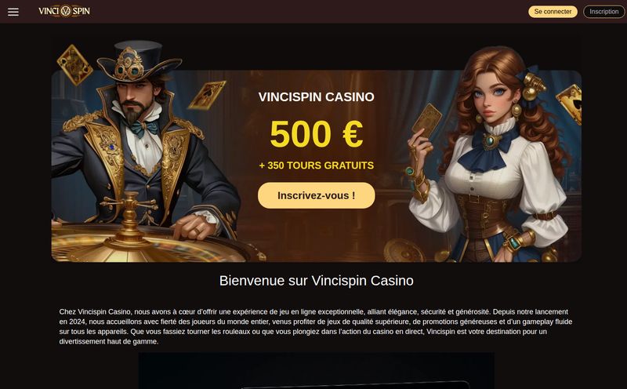Image resolution: width=627 pixels, height=389 pixels.
Task: Click the + 350 TOURS GRATUITS text
Action: click(317, 165)
